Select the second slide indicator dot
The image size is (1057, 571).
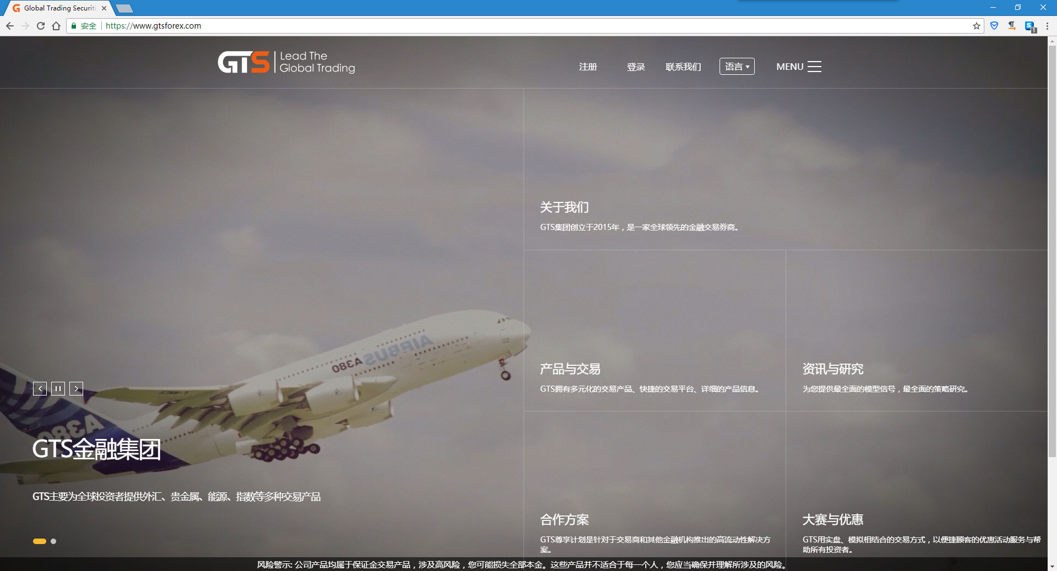(53, 541)
